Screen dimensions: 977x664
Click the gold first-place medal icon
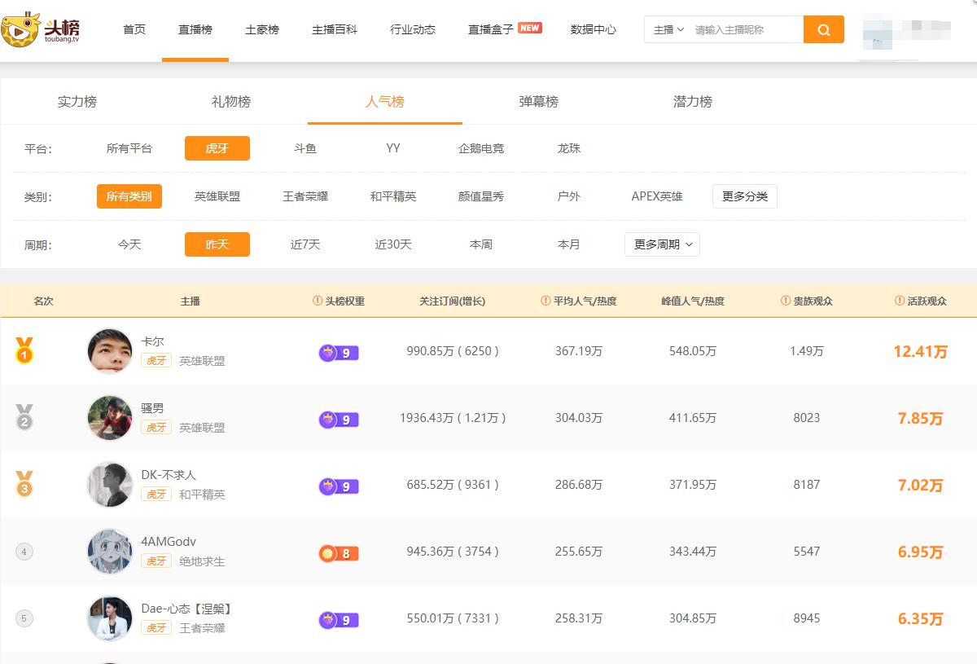(24, 350)
